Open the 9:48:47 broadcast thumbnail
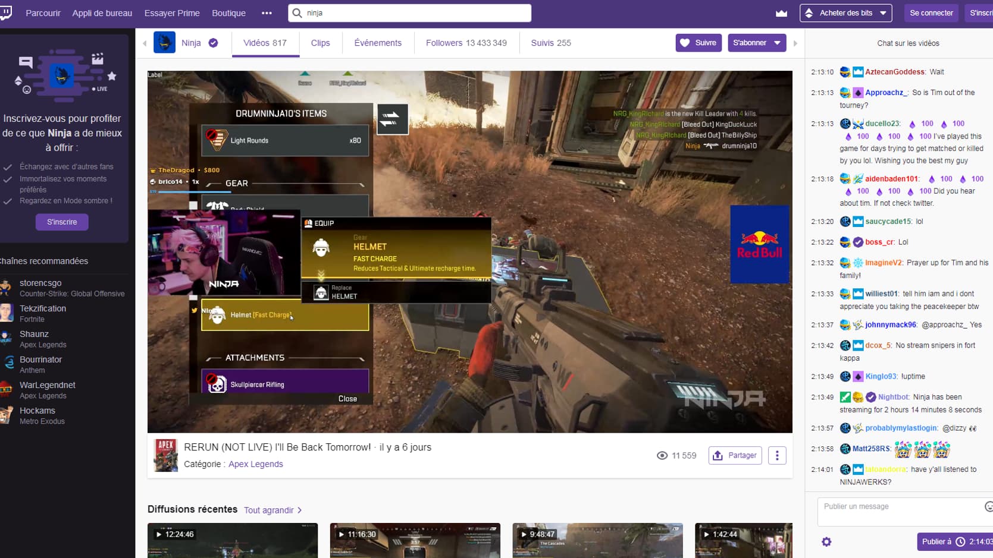 tap(597, 540)
